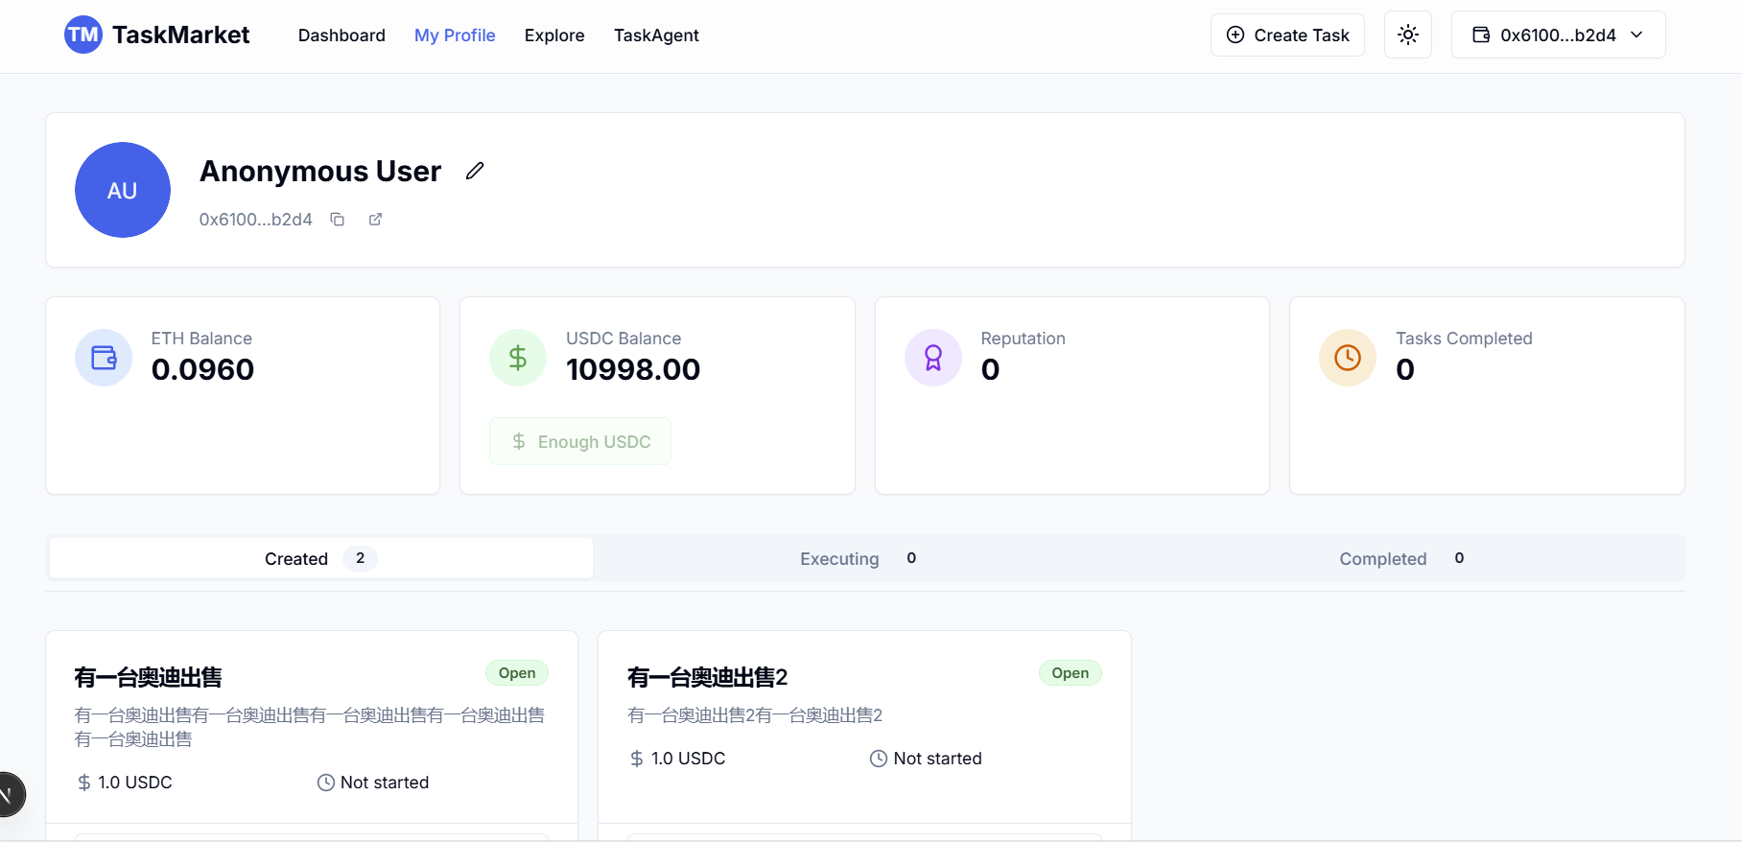Open the Dashboard nav item
Image resolution: width=1742 pixels, height=842 pixels.
click(341, 35)
